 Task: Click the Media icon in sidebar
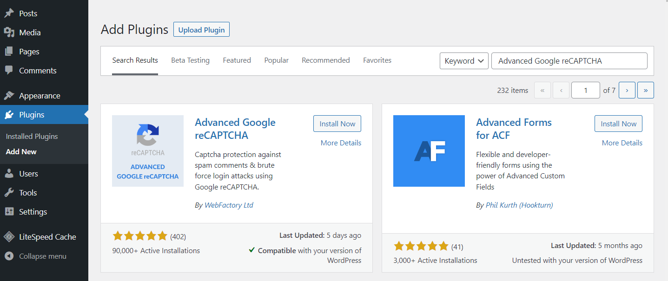pyautogui.click(x=9, y=33)
